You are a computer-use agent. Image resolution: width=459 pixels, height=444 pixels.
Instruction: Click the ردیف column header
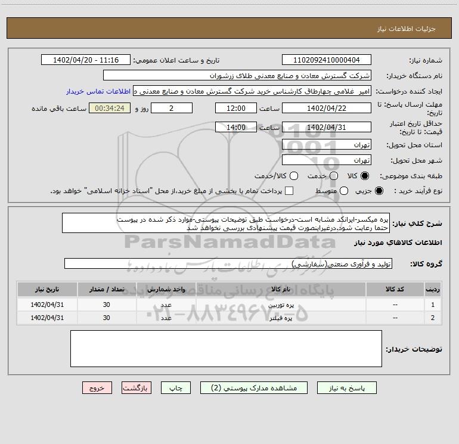tap(433, 290)
